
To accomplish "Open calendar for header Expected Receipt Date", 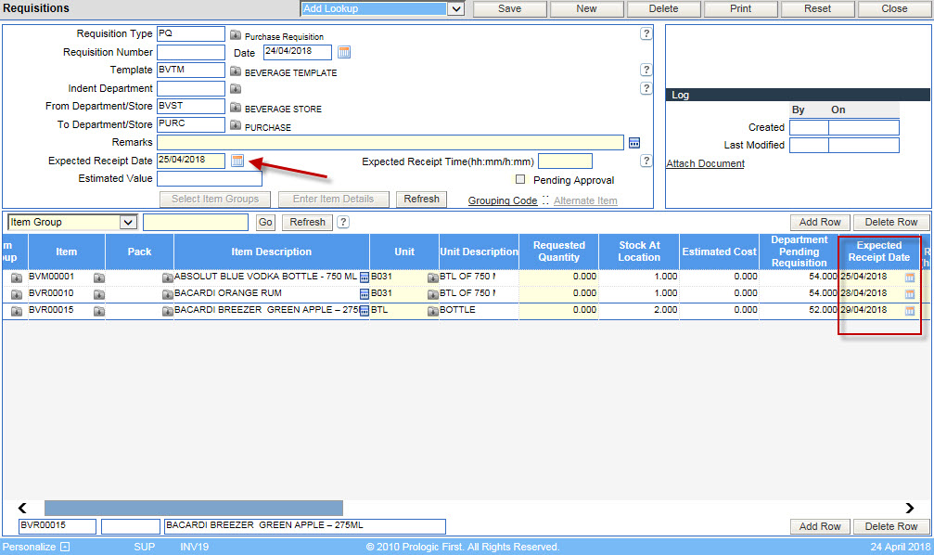I will (237, 161).
